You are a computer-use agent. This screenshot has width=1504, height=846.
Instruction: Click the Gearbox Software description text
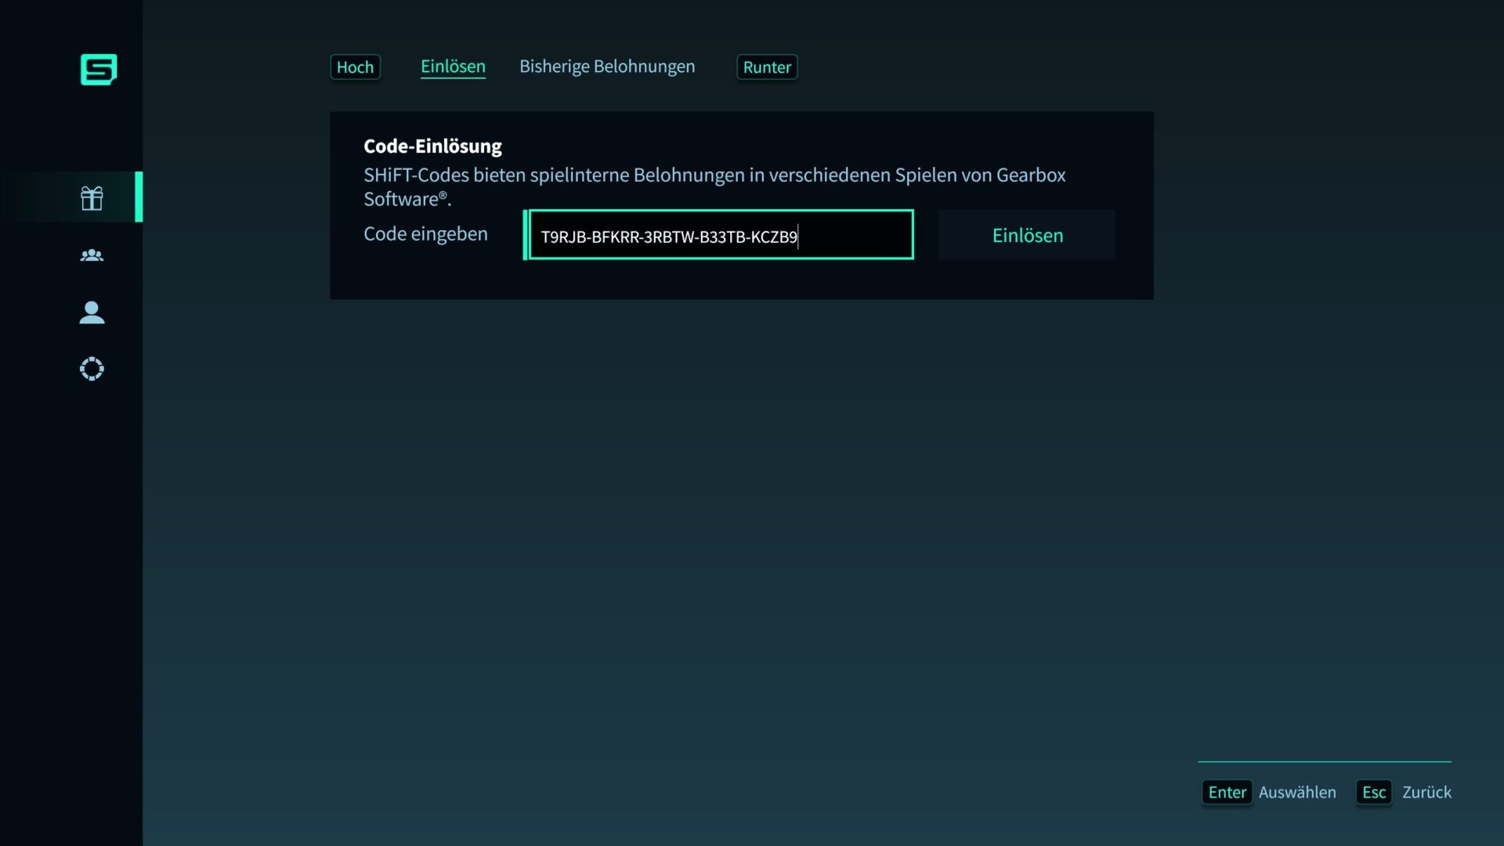pos(714,186)
